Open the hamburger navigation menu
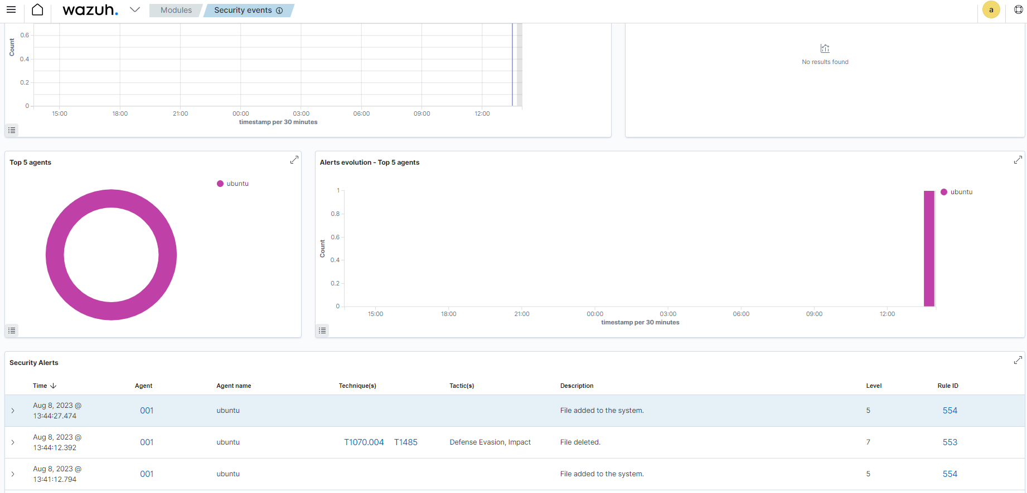Viewport: 1027px width, 493px height. click(x=11, y=10)
